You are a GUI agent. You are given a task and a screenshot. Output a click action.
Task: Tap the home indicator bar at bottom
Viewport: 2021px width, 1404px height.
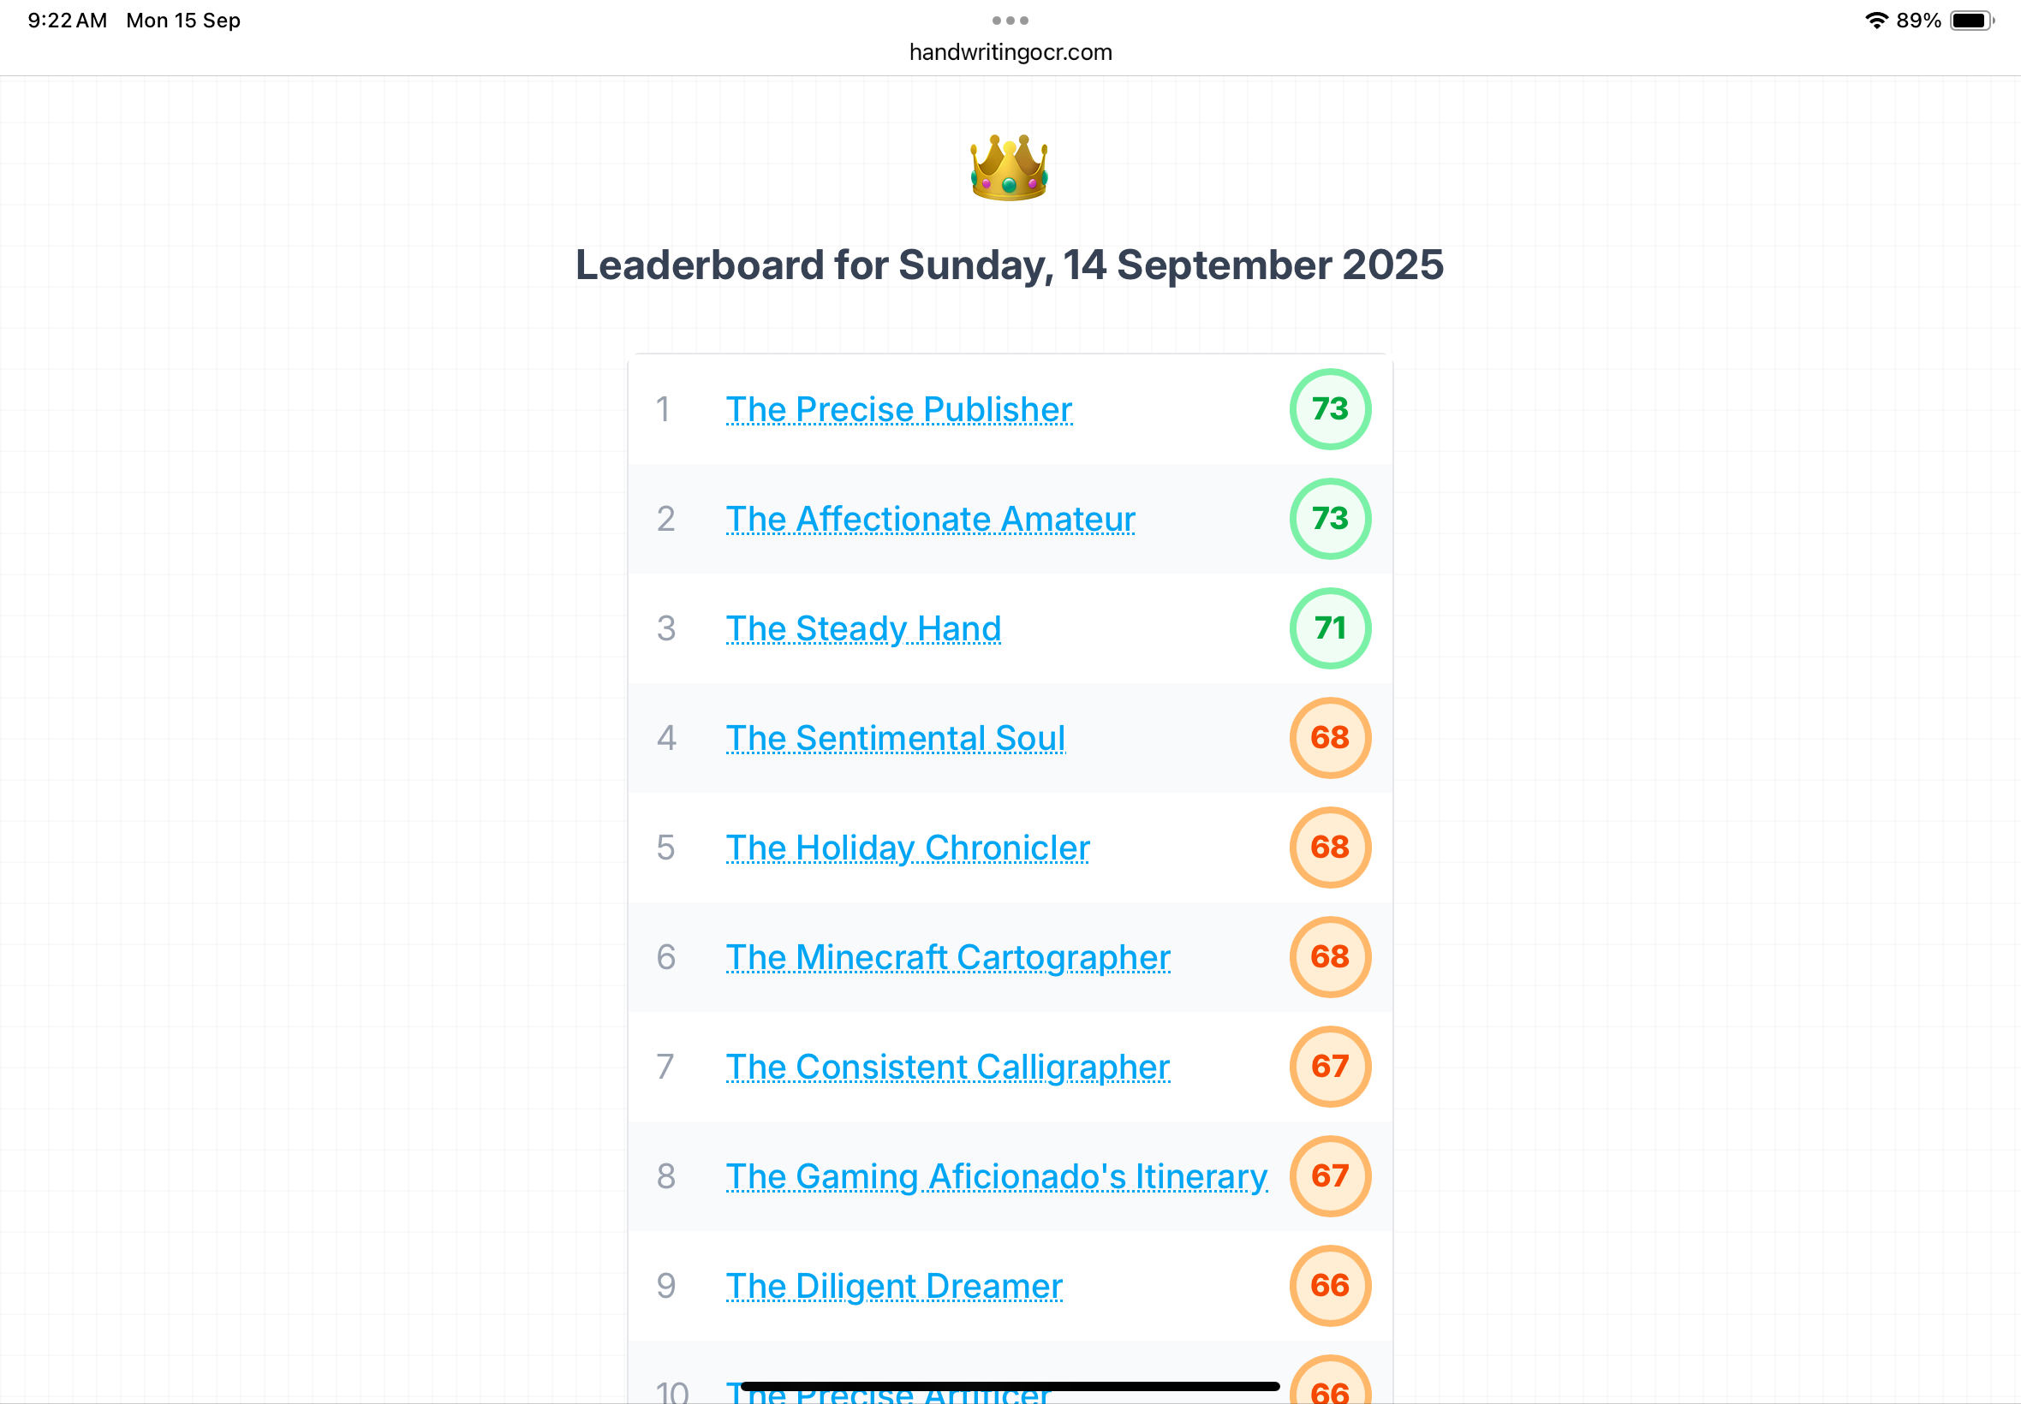pos(1010,1386)
